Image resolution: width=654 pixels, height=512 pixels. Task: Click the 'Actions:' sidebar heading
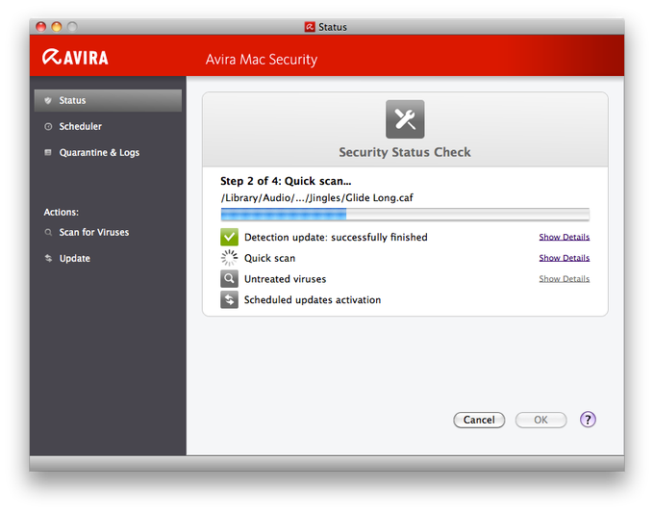(x=62, y=212)
